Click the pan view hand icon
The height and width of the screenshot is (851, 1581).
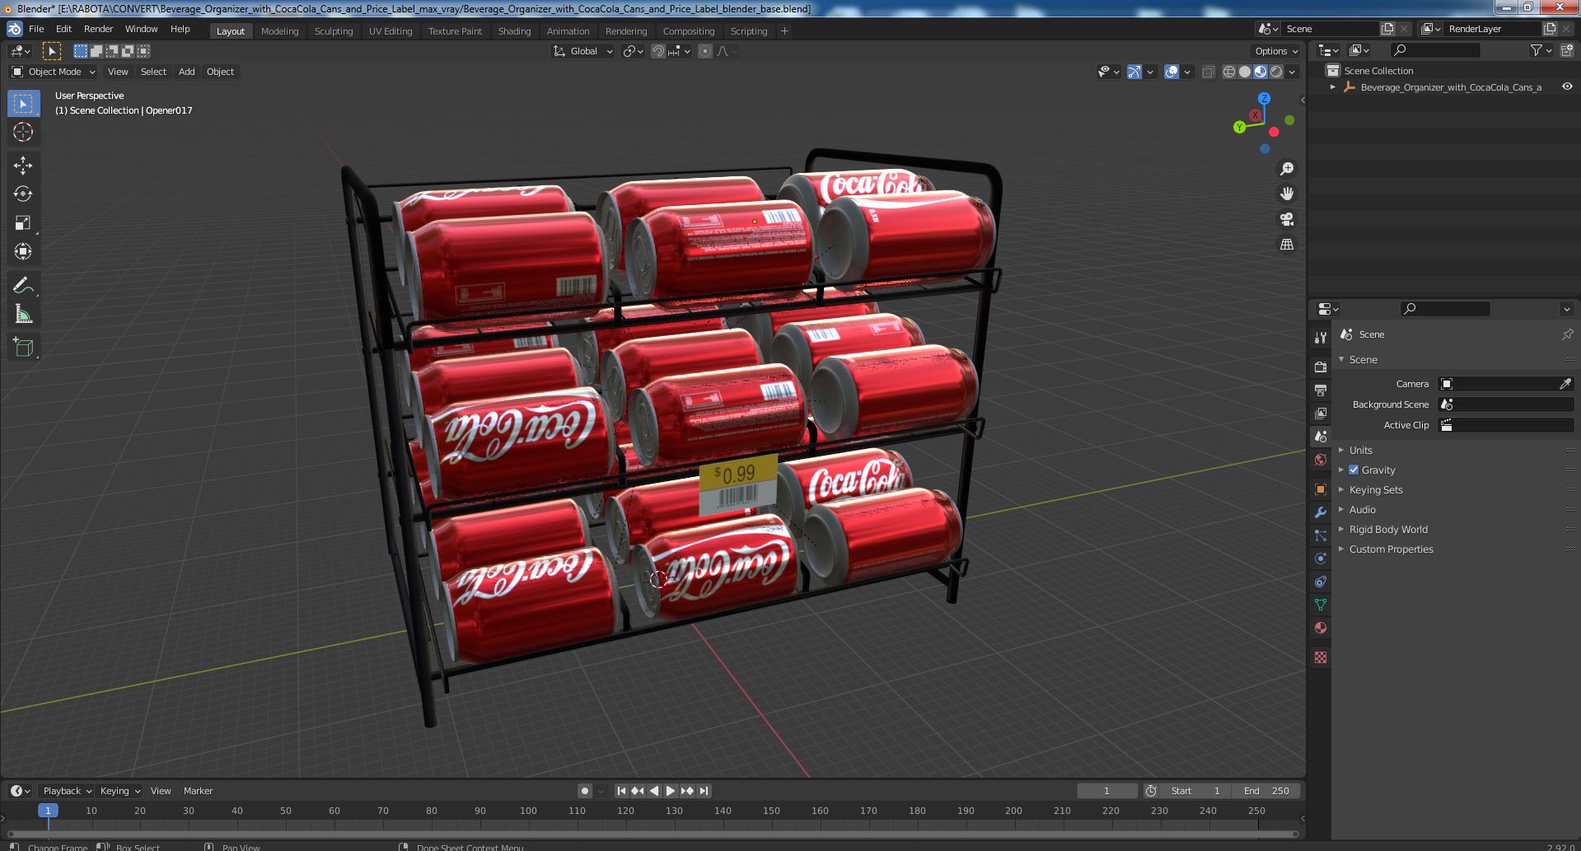coord(1286,194)
